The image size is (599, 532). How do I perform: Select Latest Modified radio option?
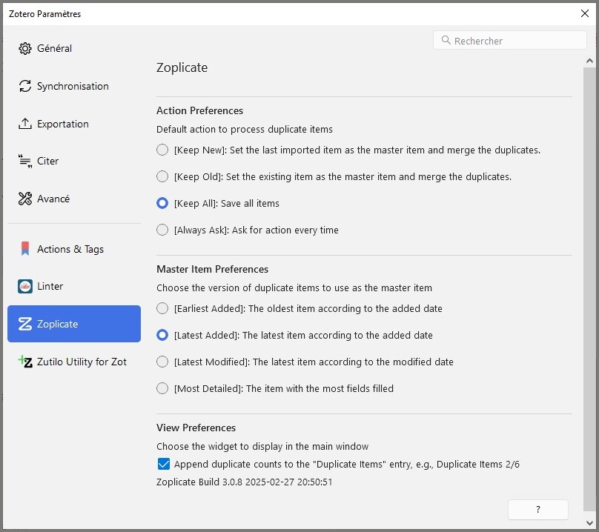pos(162,362)
